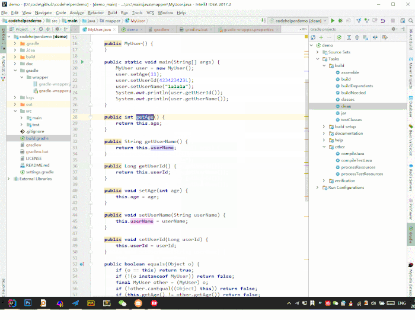This screenshot has height=320, width=415.
Task: Toggle the Database tool window
Action: tap(411, 107)
